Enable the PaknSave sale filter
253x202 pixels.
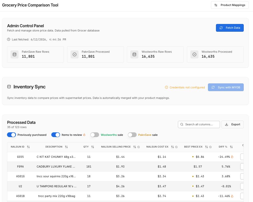(x=132, y=135)
